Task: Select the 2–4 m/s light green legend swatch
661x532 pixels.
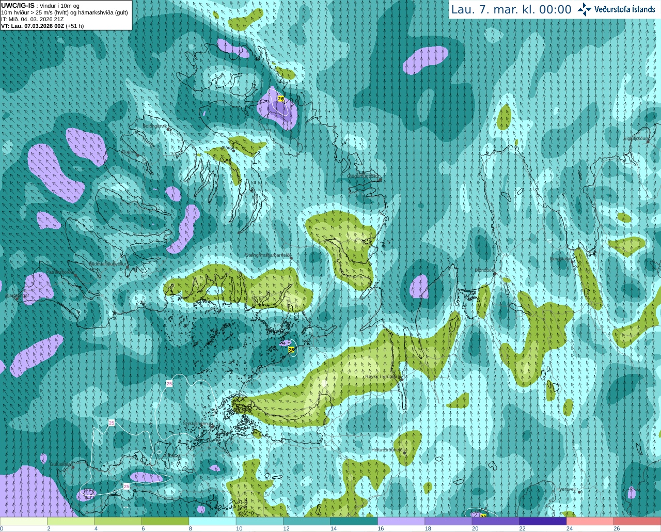Action: point(71,521)
